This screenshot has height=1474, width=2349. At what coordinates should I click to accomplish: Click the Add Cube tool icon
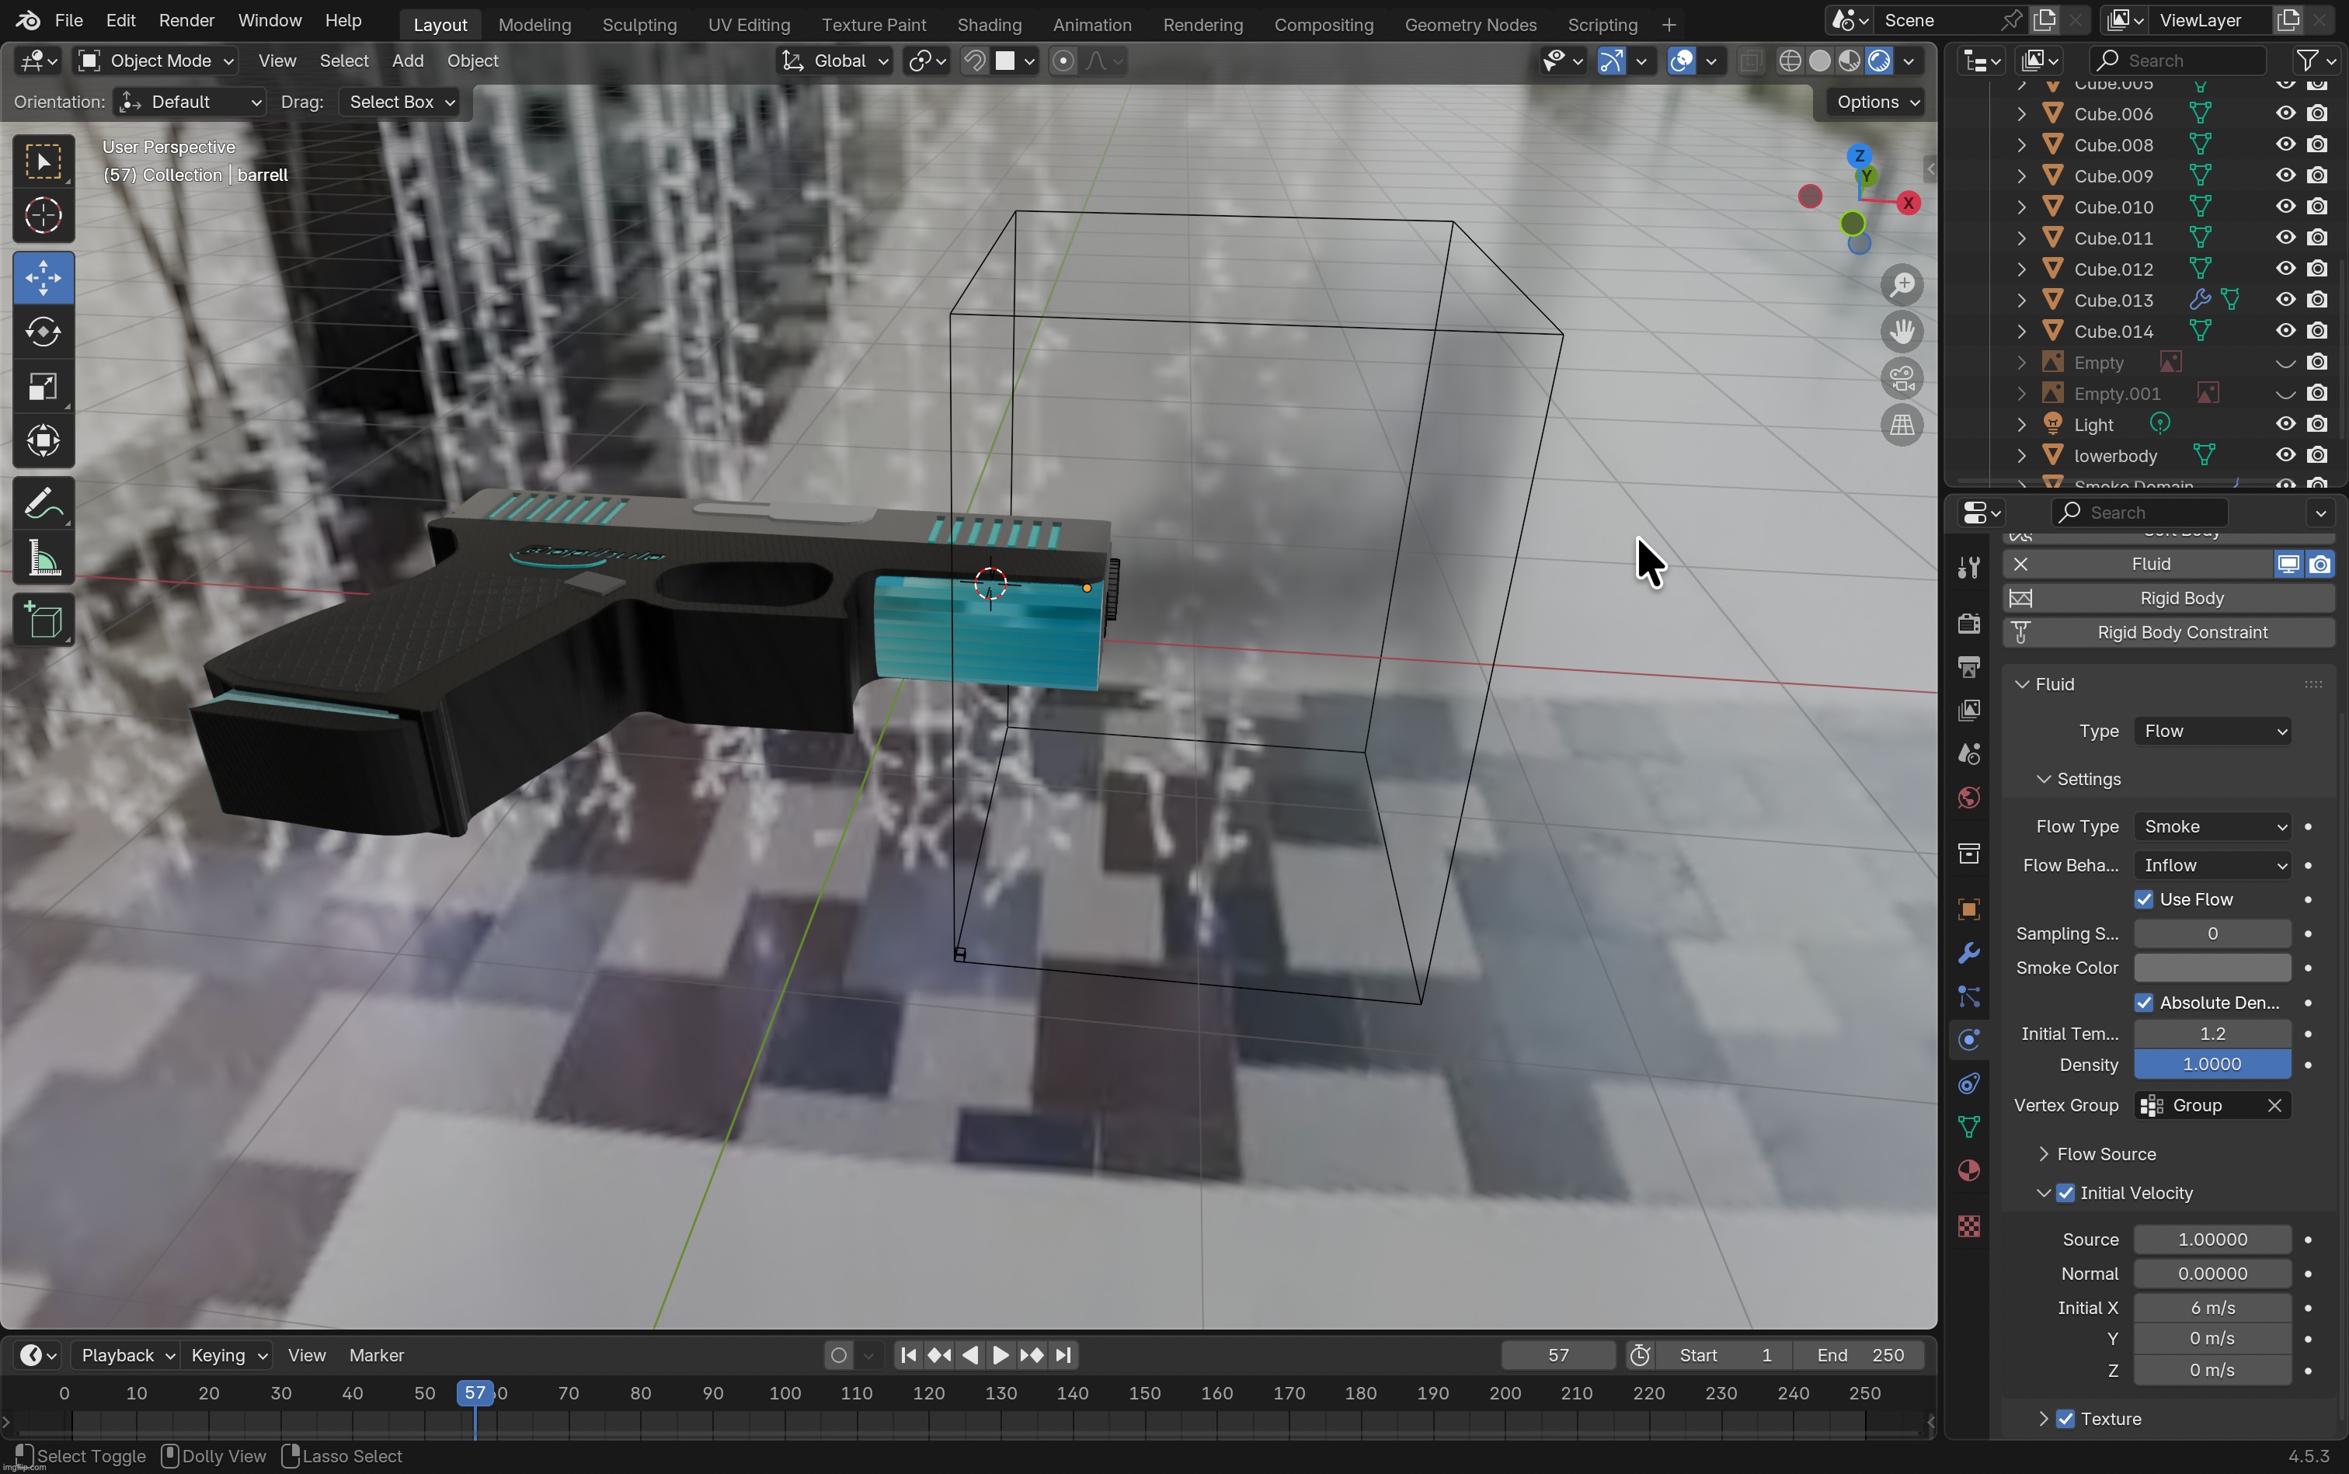tap(43, 621)
